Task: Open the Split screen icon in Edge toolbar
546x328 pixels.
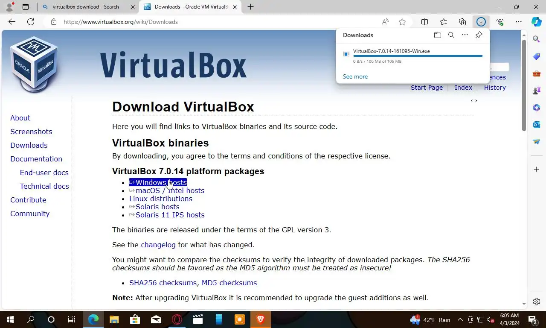Action: [x=425, y=22]
